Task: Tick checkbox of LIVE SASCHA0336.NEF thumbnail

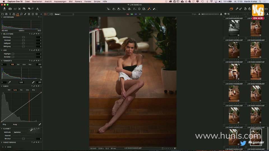Action: pyautogui.click(x=224, y=60)
